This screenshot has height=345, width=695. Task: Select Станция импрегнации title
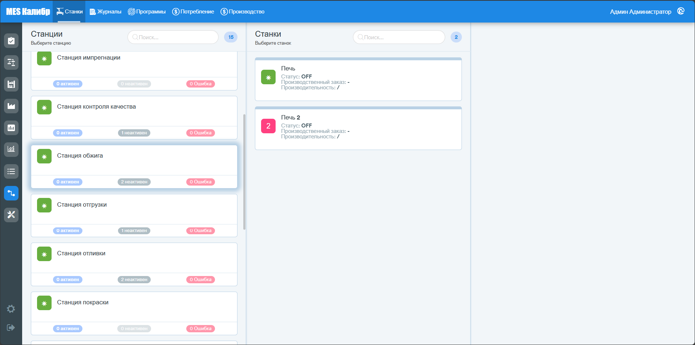(x=89, y=57)
